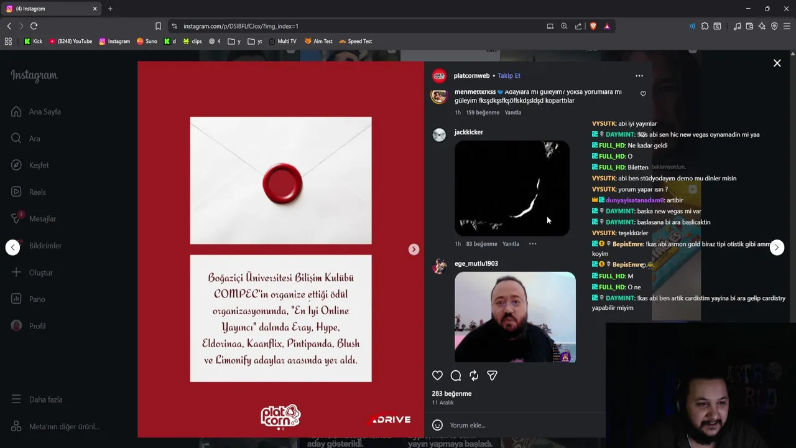
Task: Open Ara search in sidebar
Action: tap(25, 139)
